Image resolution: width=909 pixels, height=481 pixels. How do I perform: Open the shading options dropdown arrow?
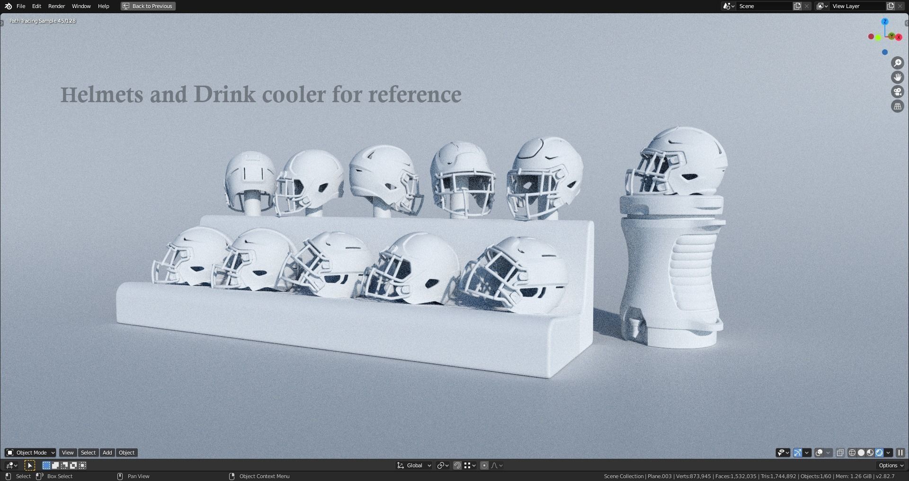pos(889,453)
